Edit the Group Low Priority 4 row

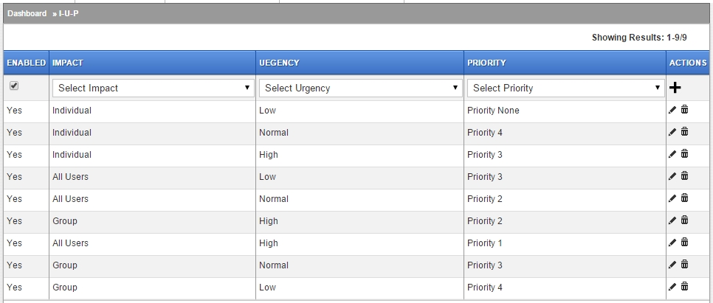(672, 287)
